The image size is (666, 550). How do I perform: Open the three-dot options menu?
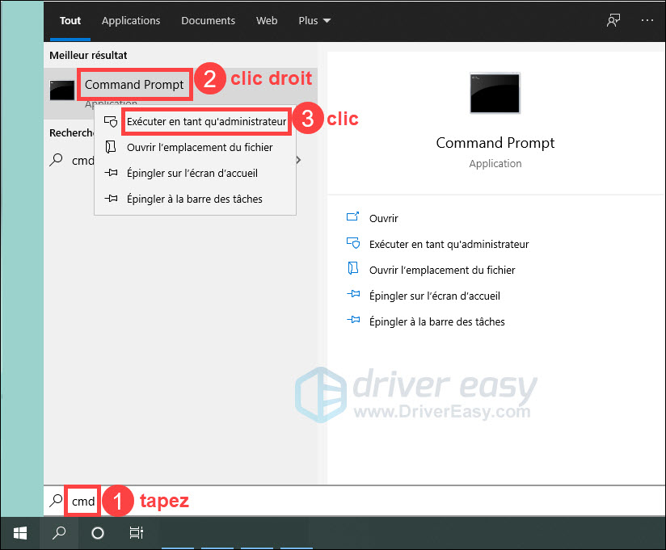pos(647,20)
